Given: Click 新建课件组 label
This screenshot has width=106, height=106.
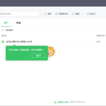Looking at the screenshot, I should click(x=63, y=14).
